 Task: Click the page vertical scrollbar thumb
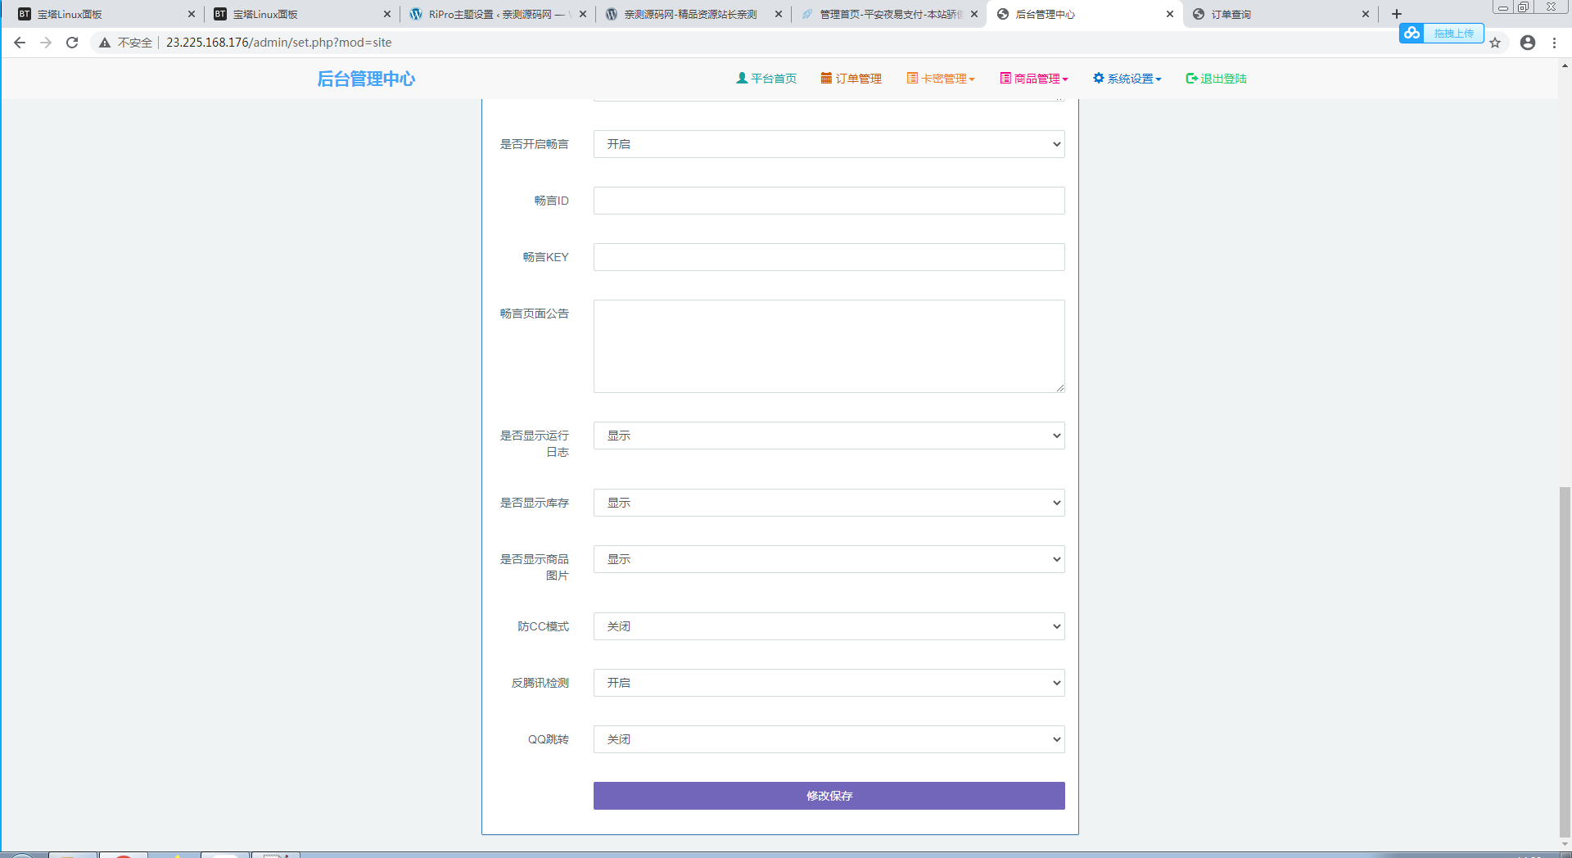1565,662
